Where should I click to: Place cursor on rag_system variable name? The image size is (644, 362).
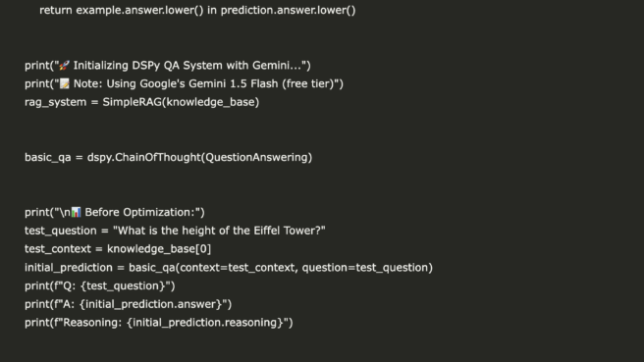pyautogui.click(x=55, y=102)
